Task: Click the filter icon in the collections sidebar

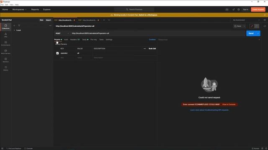Action: 19,25
